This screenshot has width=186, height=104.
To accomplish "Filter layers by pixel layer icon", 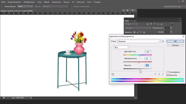I will 148,24.
